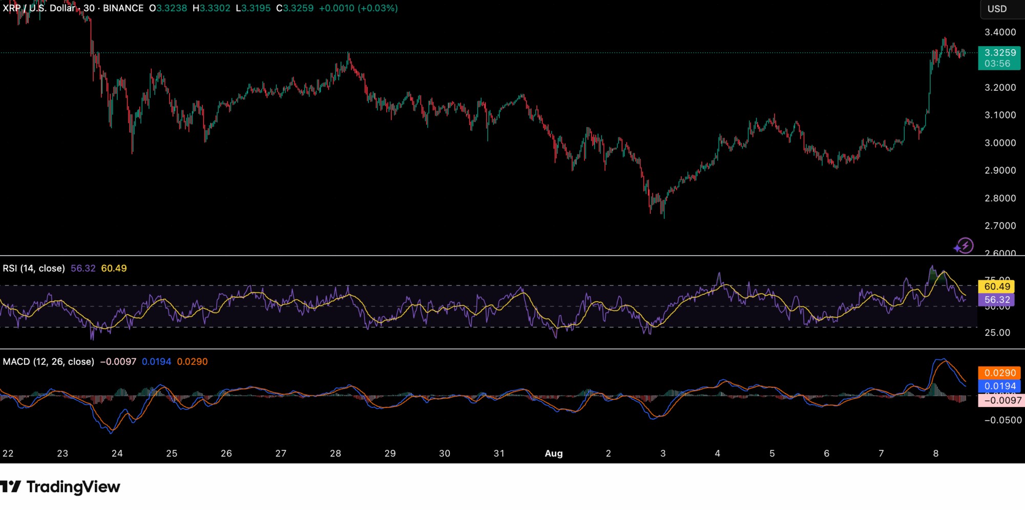The image size is (1025, 510).
Task: Click the MACD orange 0.0290 legend value
Action: (192, 361)
